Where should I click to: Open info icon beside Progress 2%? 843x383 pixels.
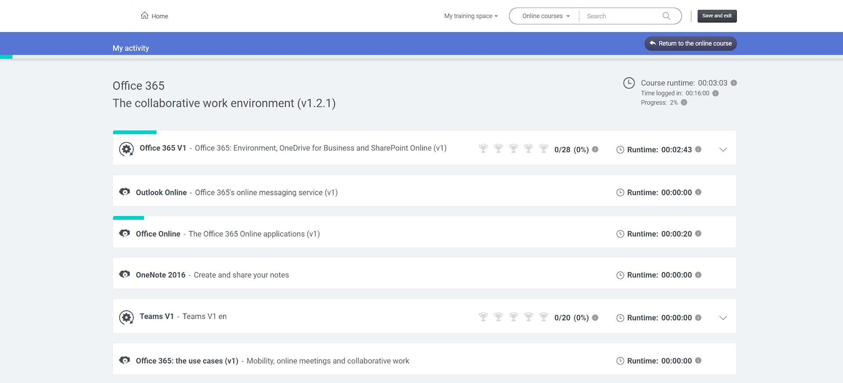pos(684,102)
